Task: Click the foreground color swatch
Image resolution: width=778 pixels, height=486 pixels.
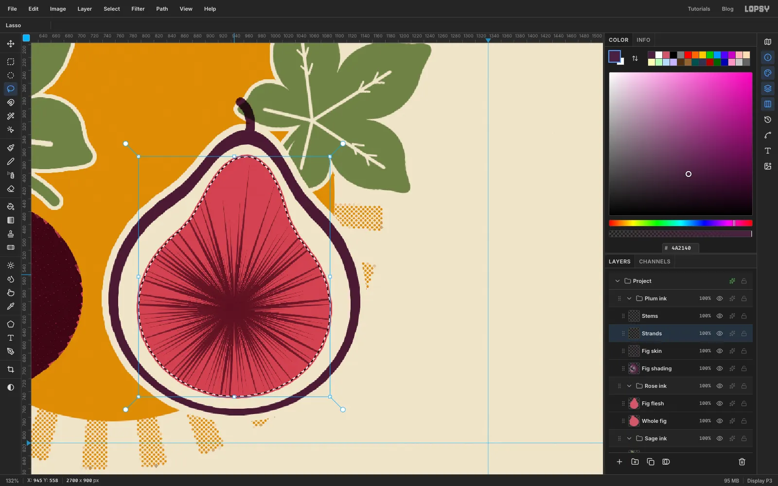Action: (614, 56)
